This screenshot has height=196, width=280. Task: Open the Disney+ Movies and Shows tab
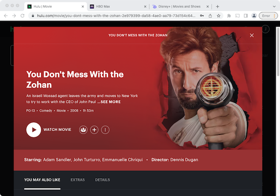point(179,7)
